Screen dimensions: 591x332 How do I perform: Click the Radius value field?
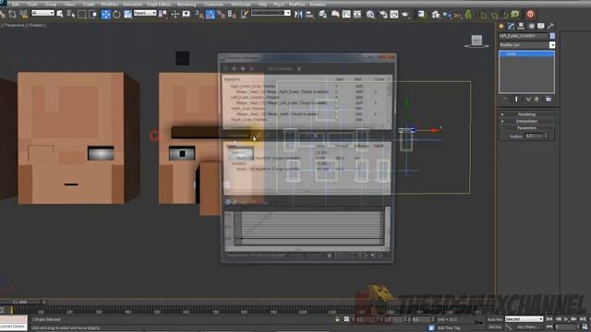click(534, 136)
